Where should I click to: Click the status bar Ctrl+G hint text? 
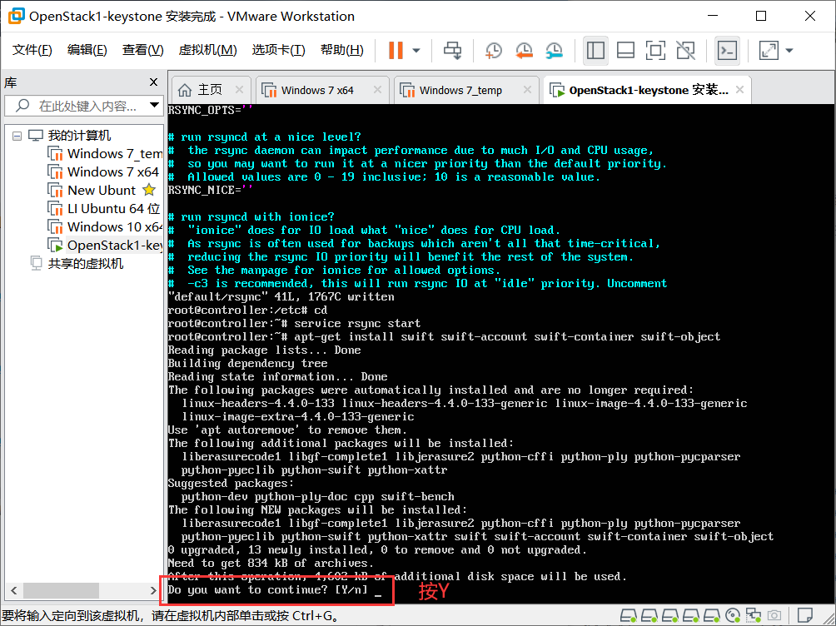click(170, 616)
